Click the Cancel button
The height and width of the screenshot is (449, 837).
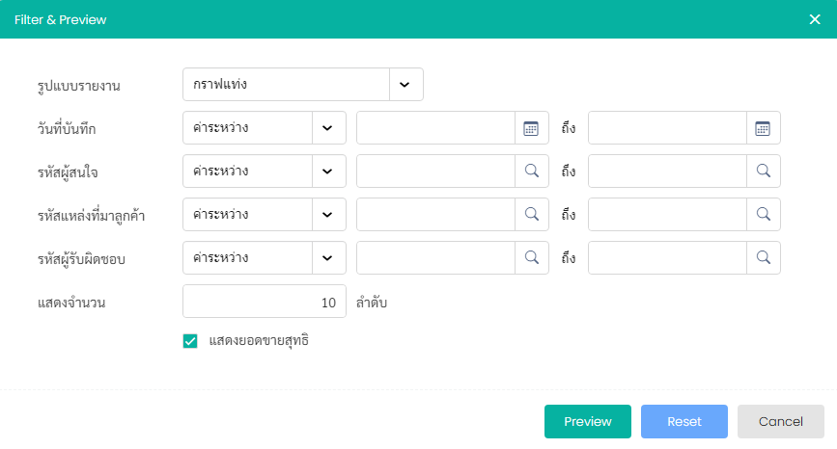(x=781, y=421)
